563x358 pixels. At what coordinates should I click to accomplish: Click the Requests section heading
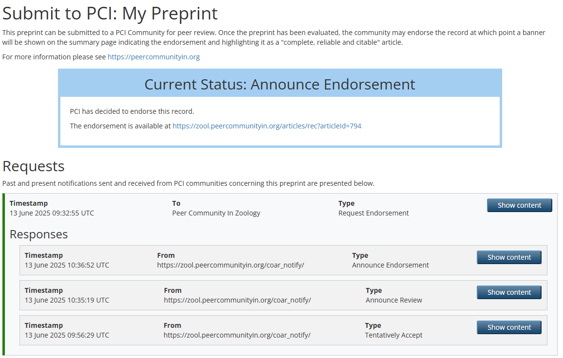34,166
